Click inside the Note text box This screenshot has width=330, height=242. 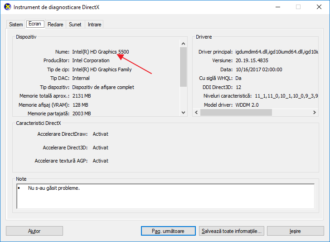pos(165,196)
